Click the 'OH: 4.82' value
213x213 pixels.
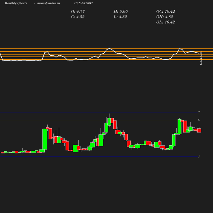(x=164, y=17)
